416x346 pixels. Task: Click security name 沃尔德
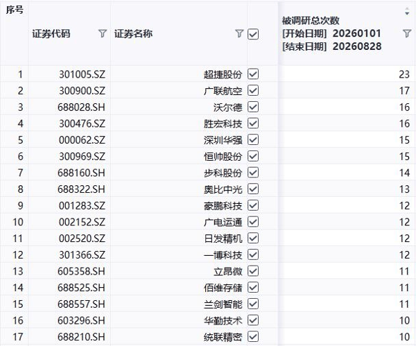tap(227, 107)
